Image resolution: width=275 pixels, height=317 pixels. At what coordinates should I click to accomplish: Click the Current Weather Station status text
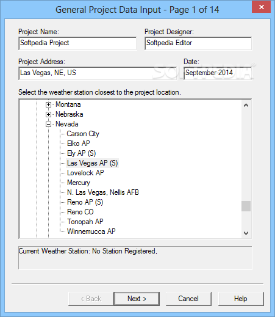click(x=88, y=251)
